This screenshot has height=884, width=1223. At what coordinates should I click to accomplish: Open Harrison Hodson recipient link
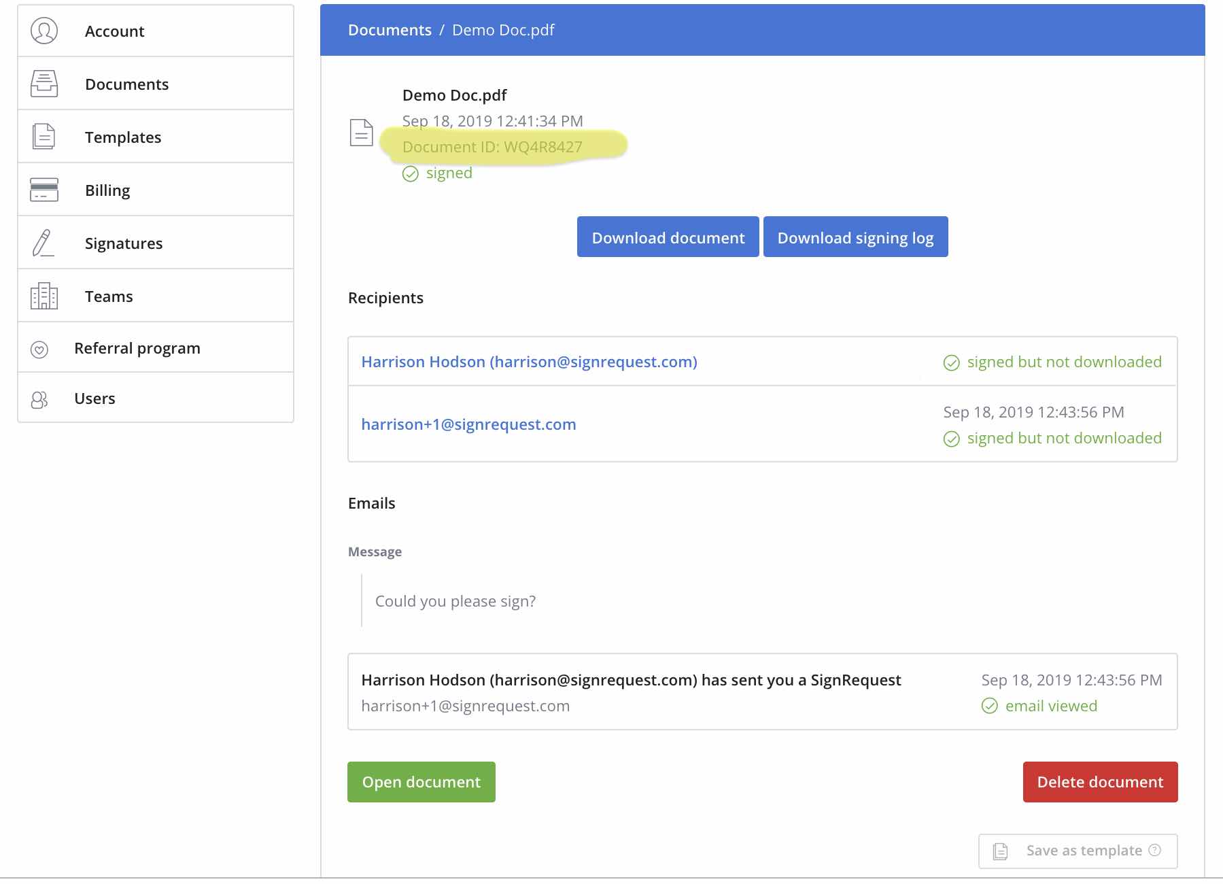[529, 362]
